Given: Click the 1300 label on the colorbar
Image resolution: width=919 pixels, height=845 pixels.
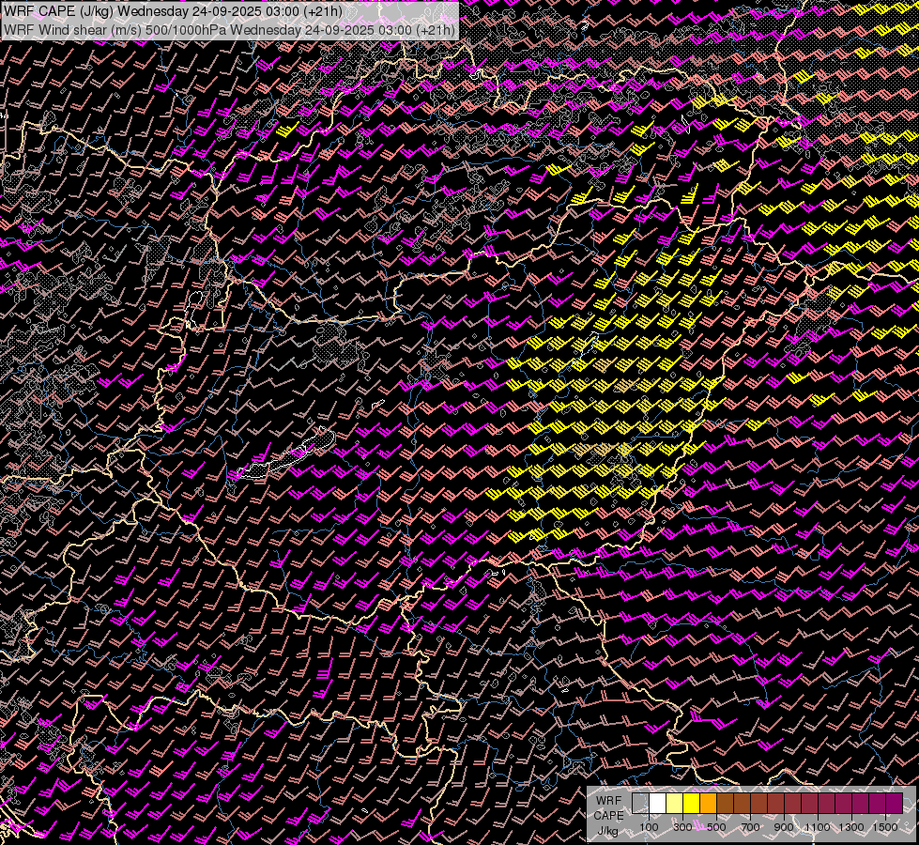Looking at the screenshot, I should pyautogui.click(x=851, y=827).
